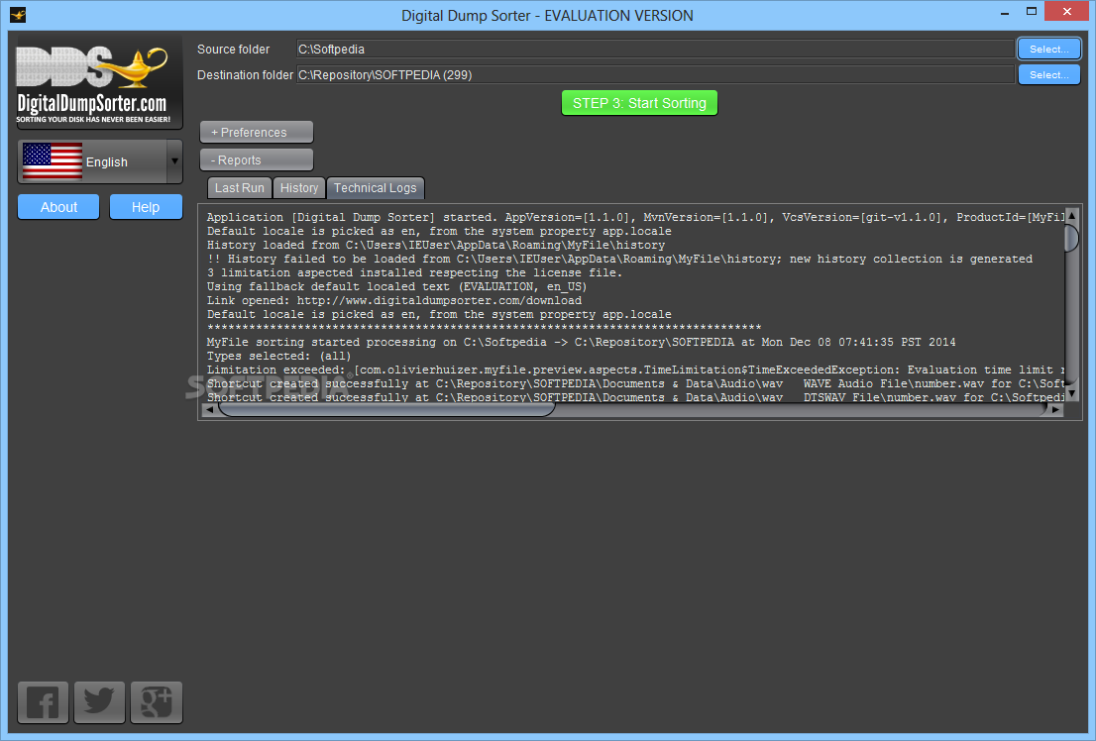1096x741 pixels.
Task: Click the log's horizontal scrollbar thumb
Action: [386, 410]
